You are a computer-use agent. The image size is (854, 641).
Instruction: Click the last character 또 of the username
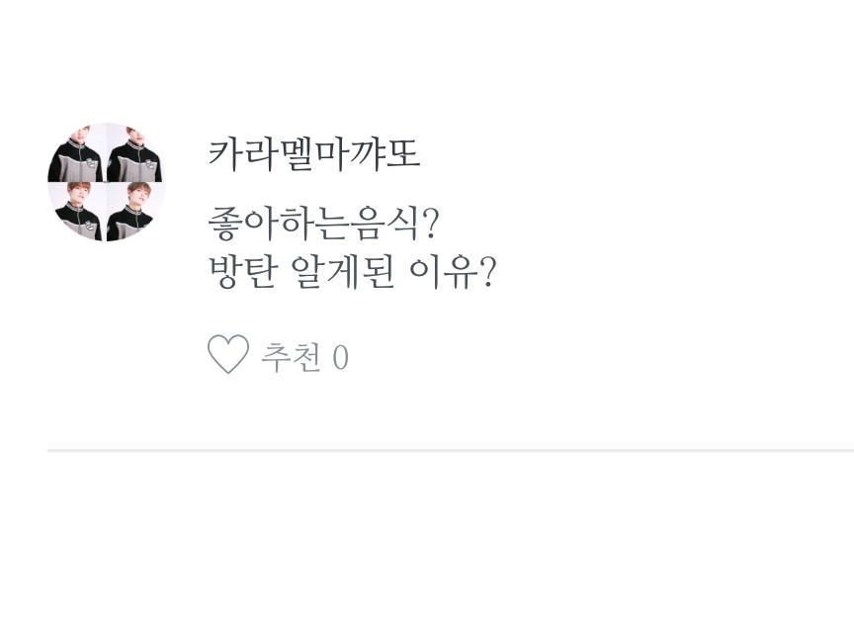(402, 154)
